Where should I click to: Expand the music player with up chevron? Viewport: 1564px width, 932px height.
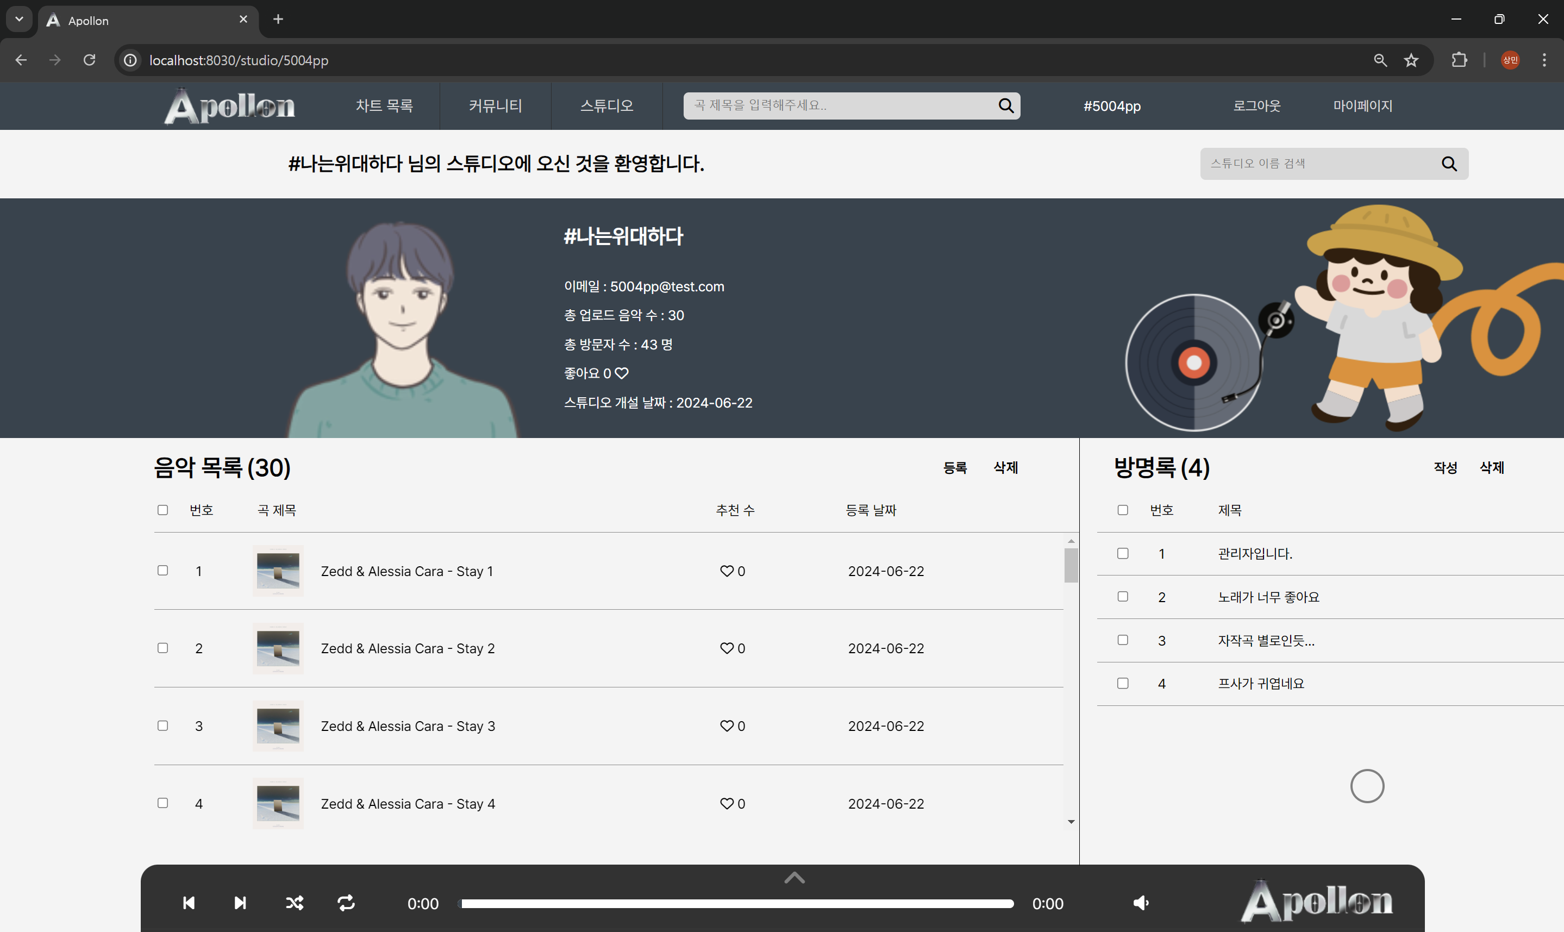point(794,877)
